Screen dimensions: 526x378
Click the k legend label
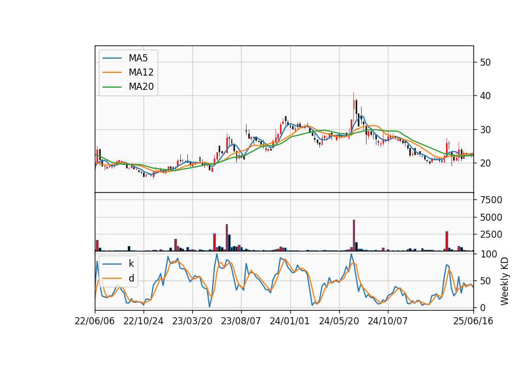[x=131, y=264]
